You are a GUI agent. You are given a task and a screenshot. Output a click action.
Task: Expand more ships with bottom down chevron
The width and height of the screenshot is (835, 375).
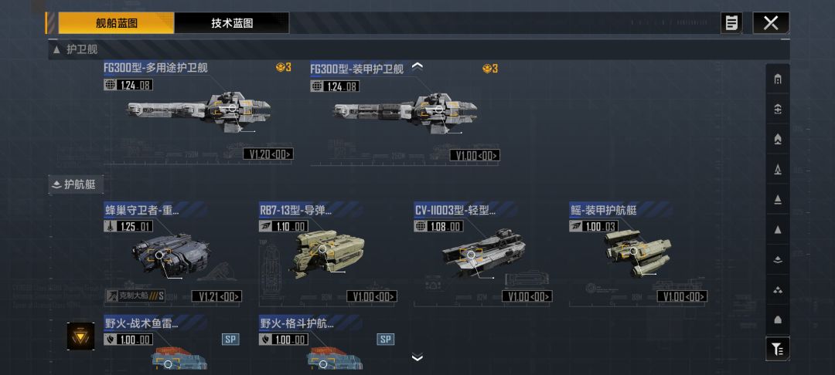click(x=417, y=357)
